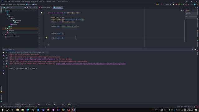
Task: Open Run panel options three-dot icon
Action: [192, 50]
